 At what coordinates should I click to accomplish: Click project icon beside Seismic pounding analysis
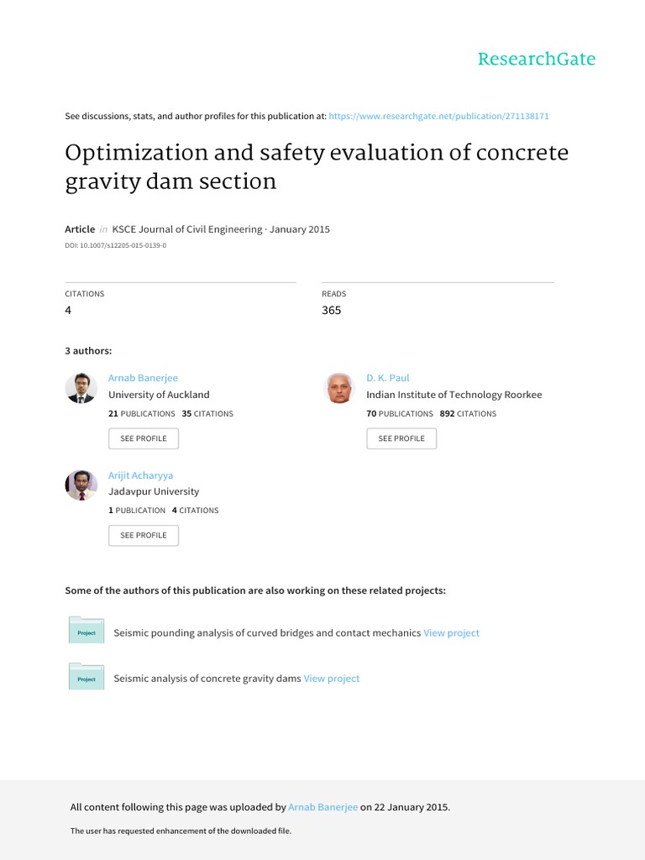(87, 632)
